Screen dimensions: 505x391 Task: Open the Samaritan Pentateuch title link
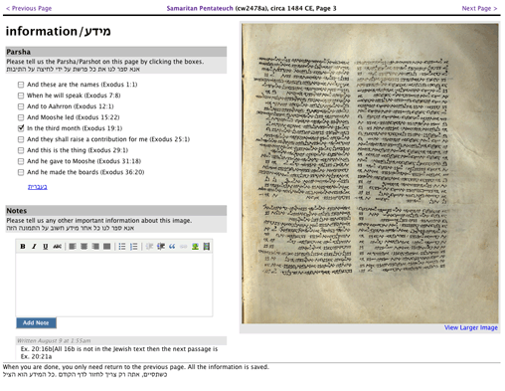click(x=200, y=8)
